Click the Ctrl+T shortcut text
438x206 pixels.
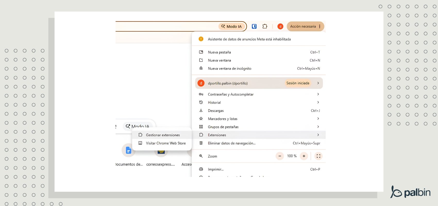[x=315, y=52]
